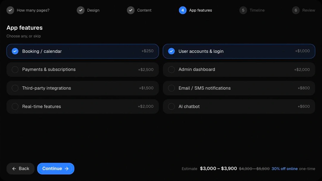Click the +$2,000 Admin dashboard price
Image resolution: width=322 pixels, height=181 pixels.
(302, 69)
